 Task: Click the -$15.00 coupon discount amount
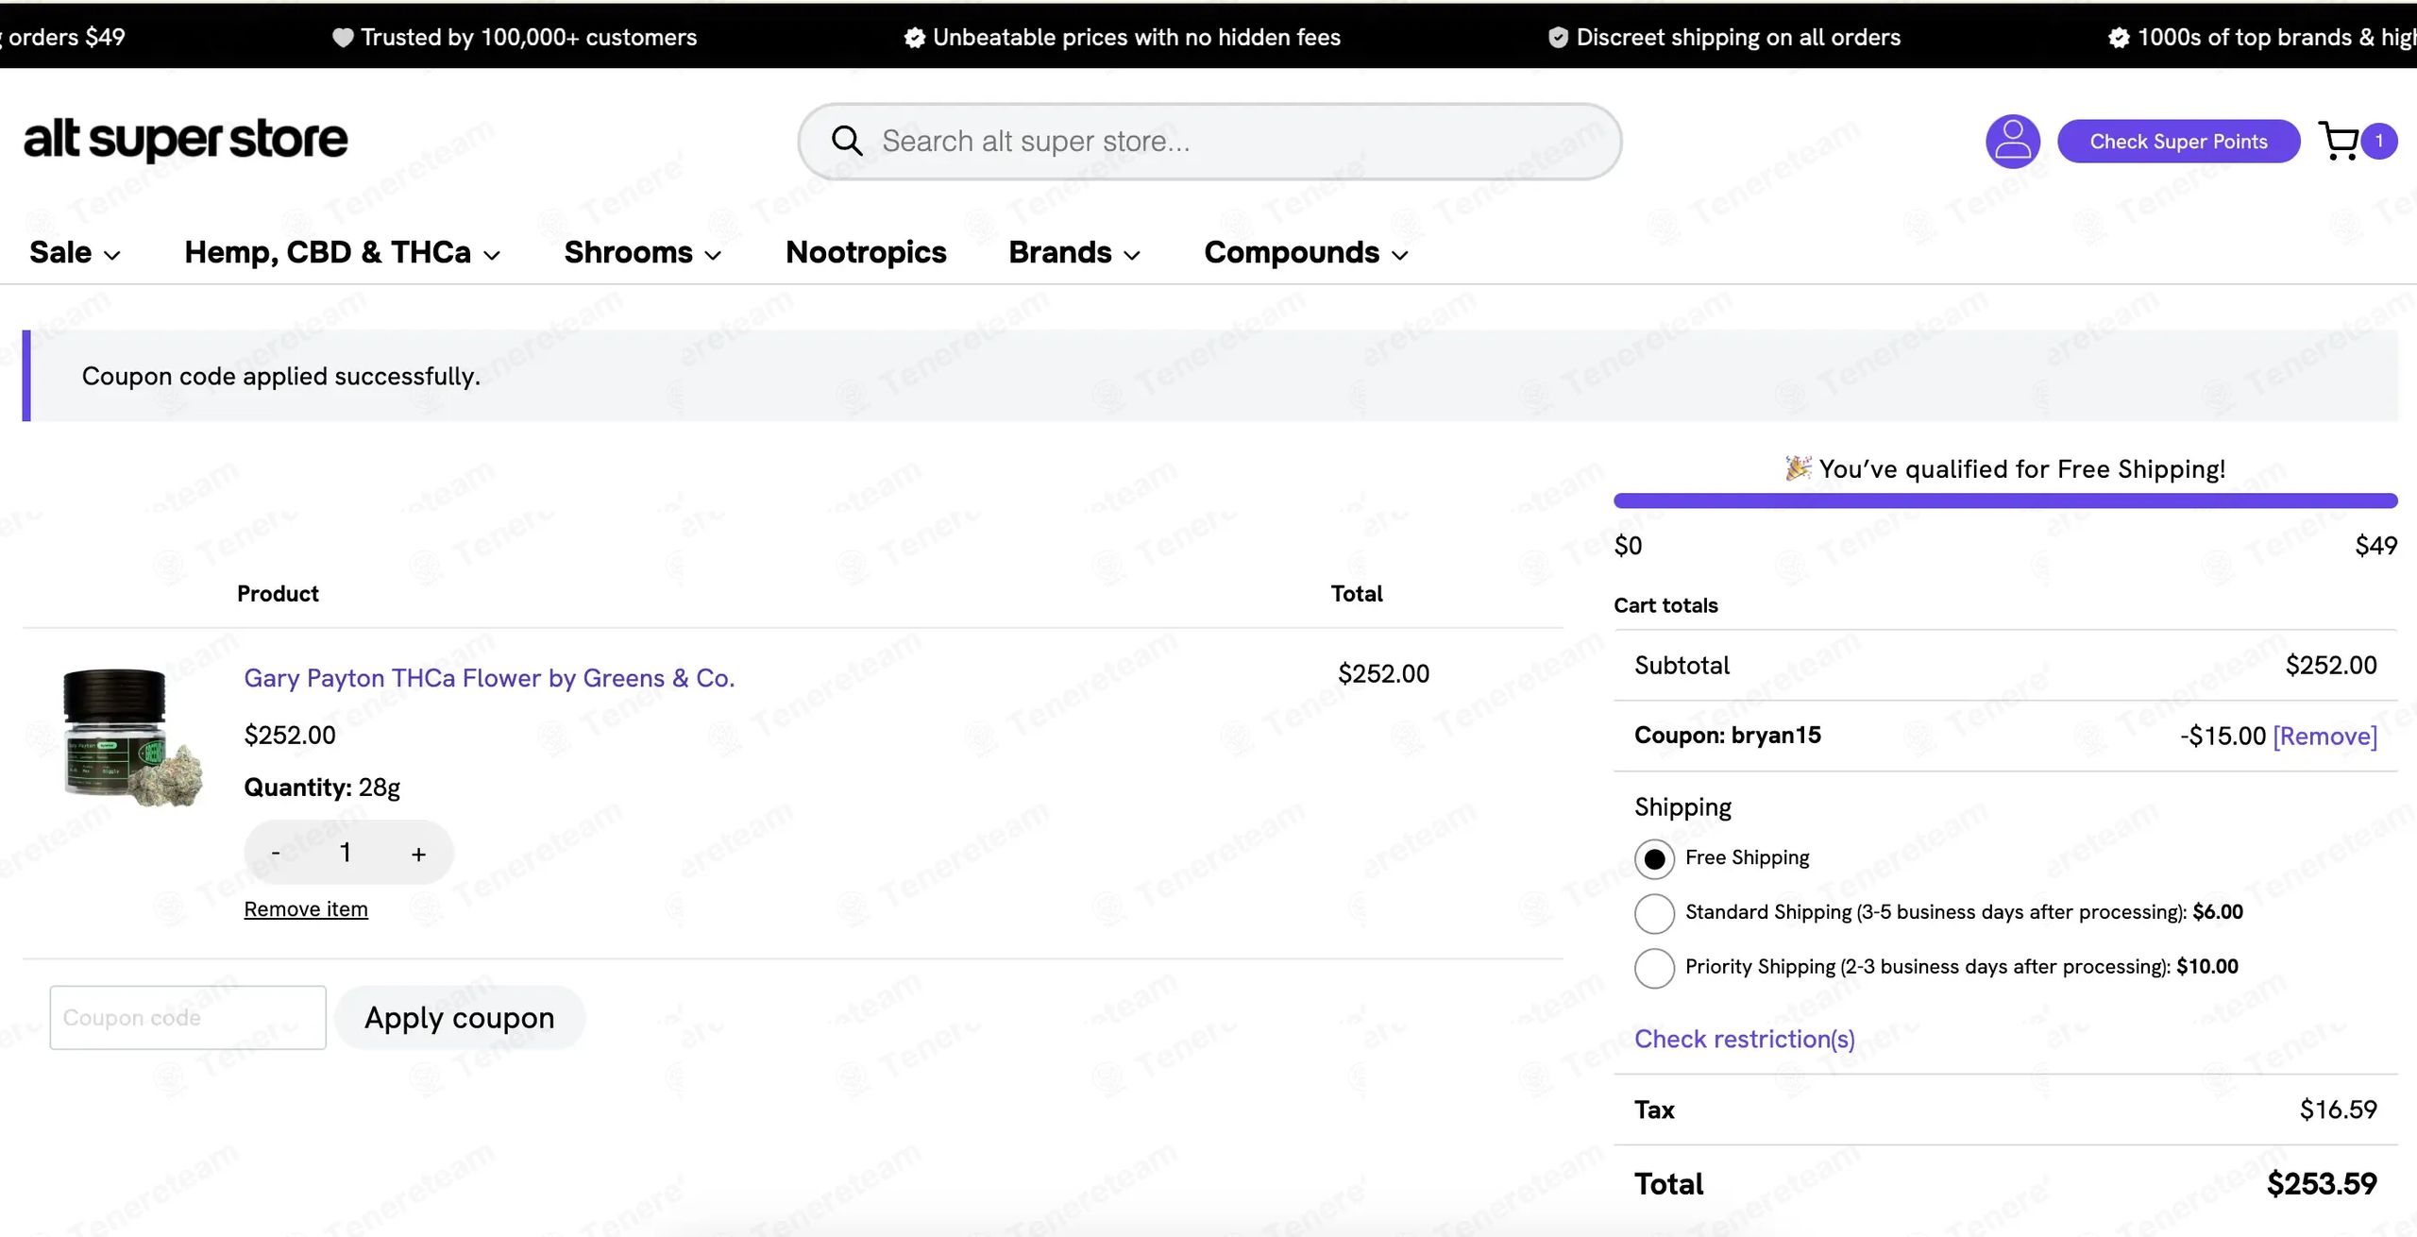pos(2223,736)
